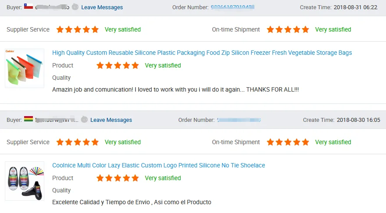386x213 pixels.
Task: Open the silicone storage bags thumbnail image
Action: click(25, 68)
